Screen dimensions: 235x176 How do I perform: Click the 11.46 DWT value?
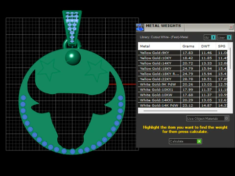[x=207, y=53]
